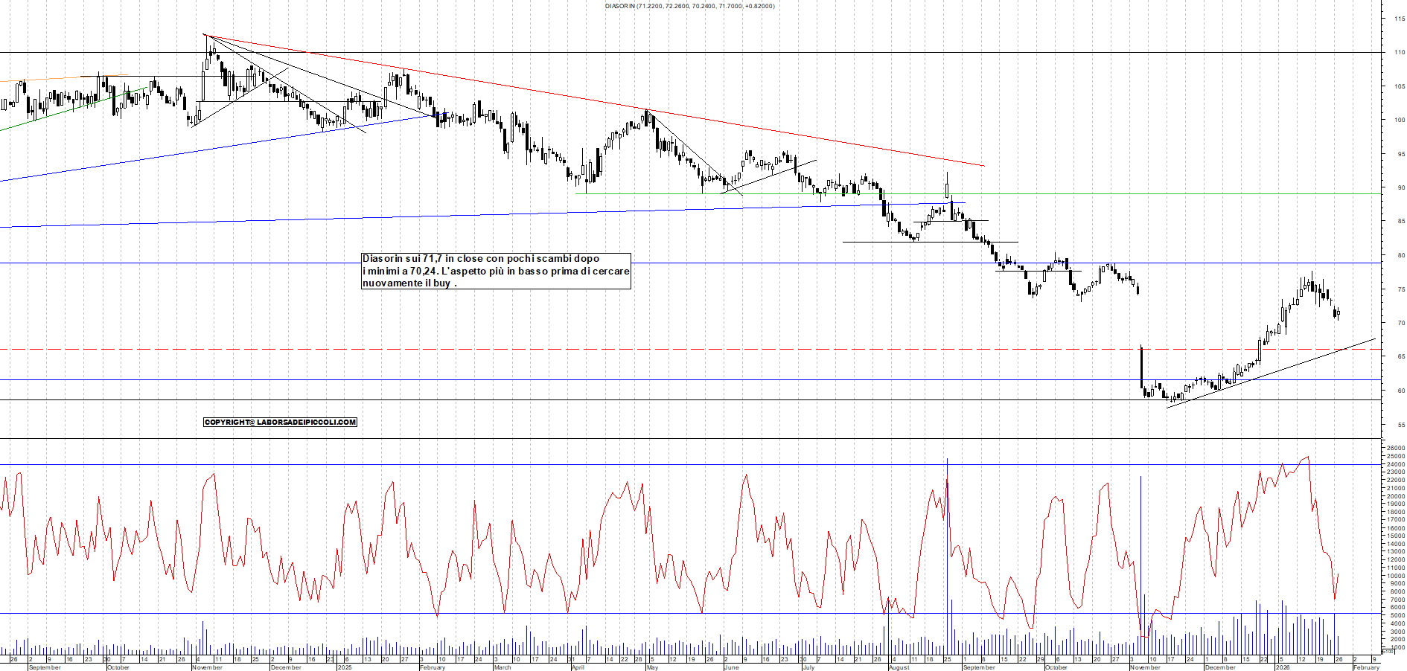Select the 90 price level label
The height and width of the screenshot is (671, 1407).
[x=1401, y=187]
